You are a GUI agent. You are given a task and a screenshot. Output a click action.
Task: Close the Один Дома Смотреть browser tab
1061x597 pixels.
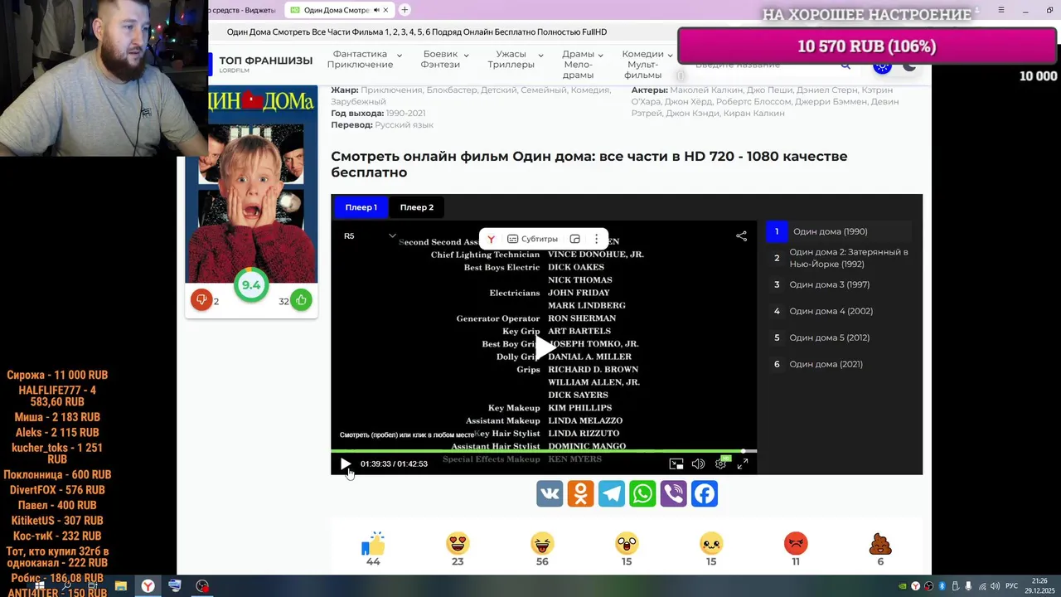click(x=385, y=10)
